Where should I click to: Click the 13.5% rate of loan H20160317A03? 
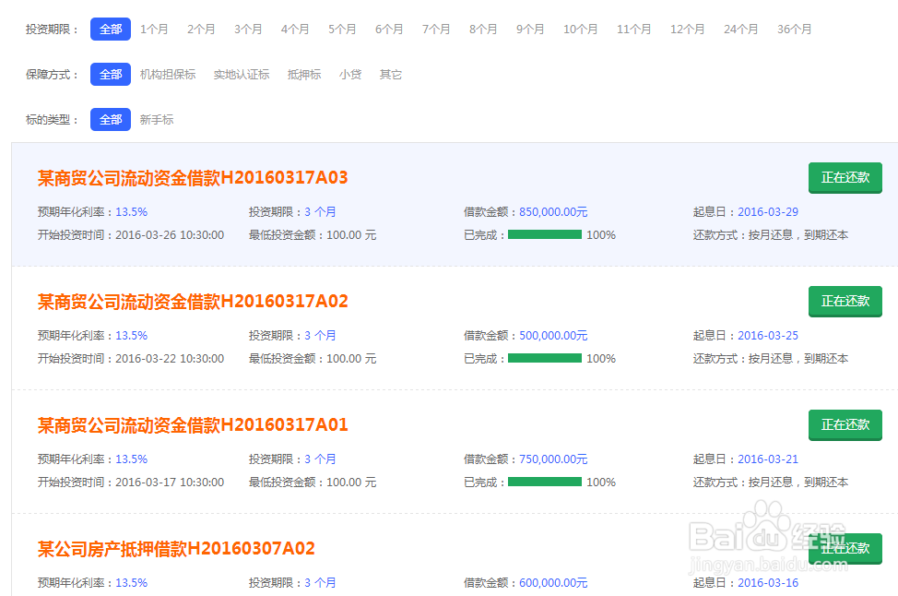(x=131, y=212)
